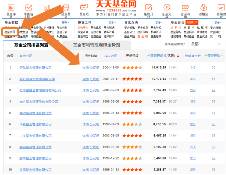
Task: Expand 更多 in the 投资工具 section
Action: pos(112,23)
